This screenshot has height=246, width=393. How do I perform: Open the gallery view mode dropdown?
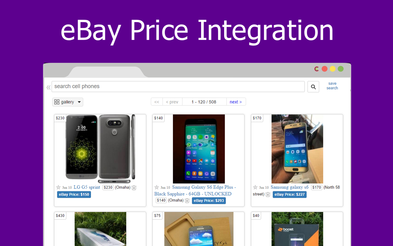[68, 102]
